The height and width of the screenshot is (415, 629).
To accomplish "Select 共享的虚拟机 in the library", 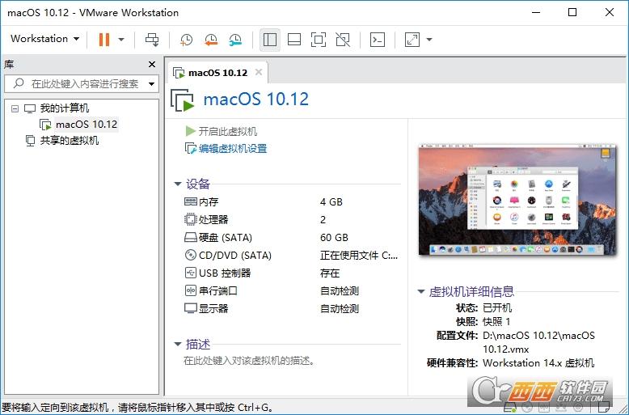I will click(69, 141).
